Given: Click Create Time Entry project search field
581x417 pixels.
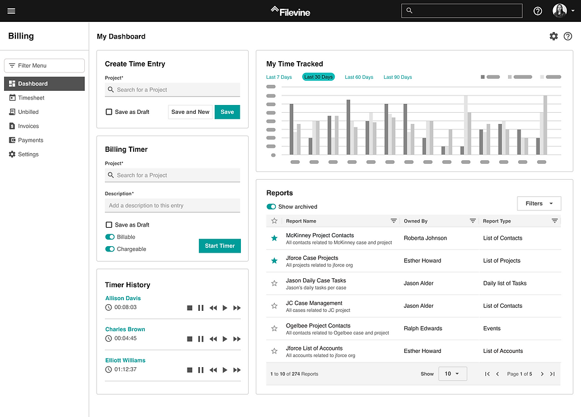Looking at the screenshot, I should coord(172,90).
